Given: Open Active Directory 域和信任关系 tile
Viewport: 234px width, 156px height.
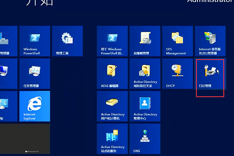Looking at the screenshot, I should coord(145,74).
